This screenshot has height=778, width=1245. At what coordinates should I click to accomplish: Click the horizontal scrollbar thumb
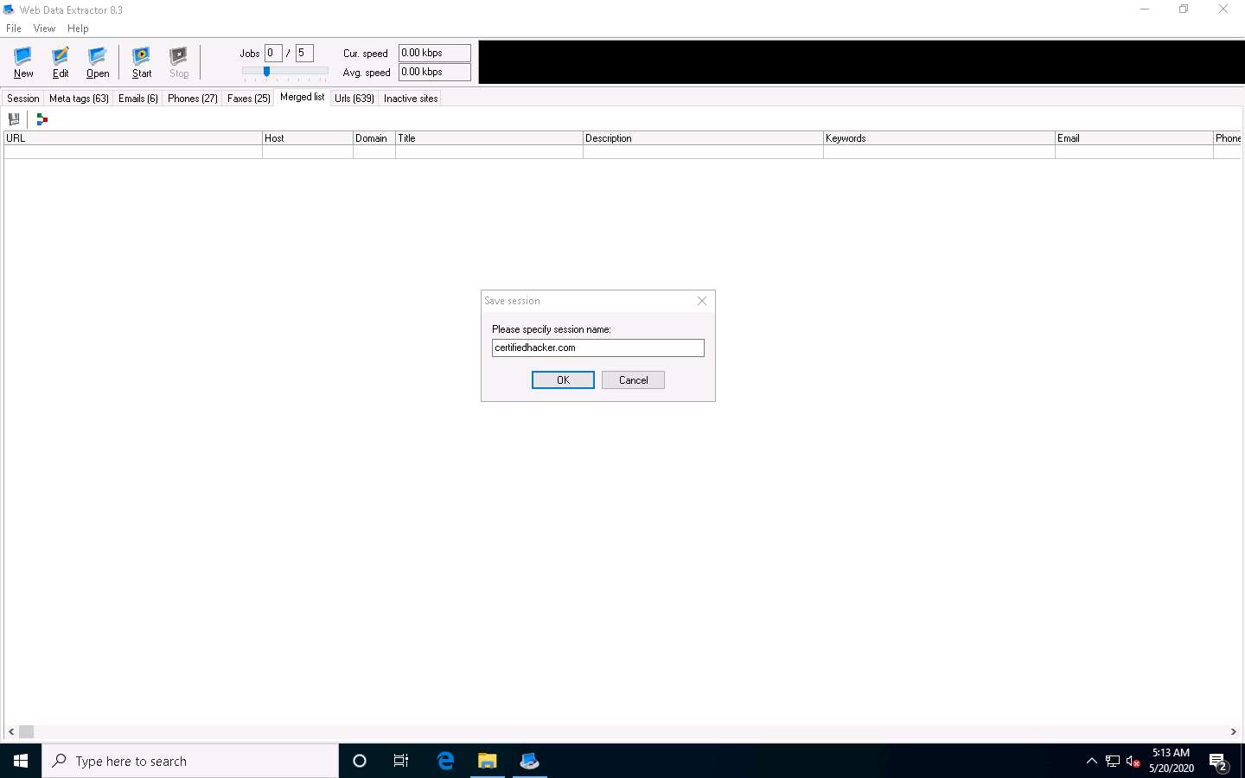pyautogui.click(x=27, y=731)
